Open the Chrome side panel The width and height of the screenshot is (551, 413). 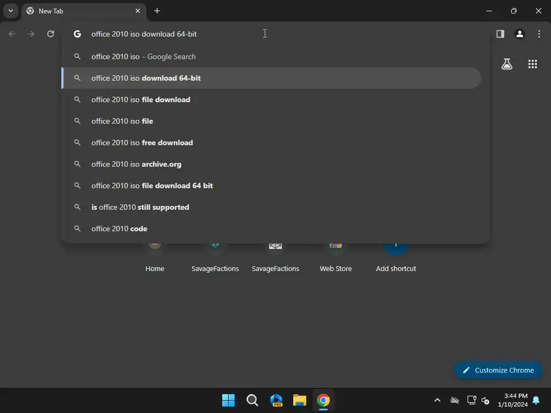pos(500,34)
